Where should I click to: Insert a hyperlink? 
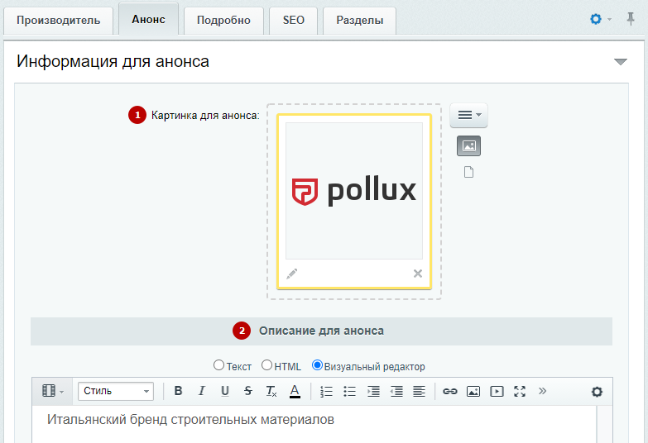450,391
